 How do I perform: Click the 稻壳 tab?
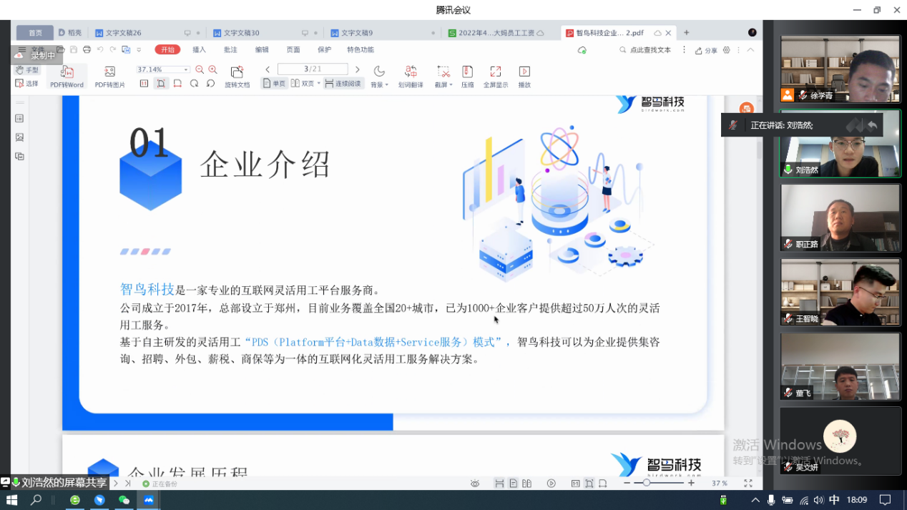click(70, 33)
